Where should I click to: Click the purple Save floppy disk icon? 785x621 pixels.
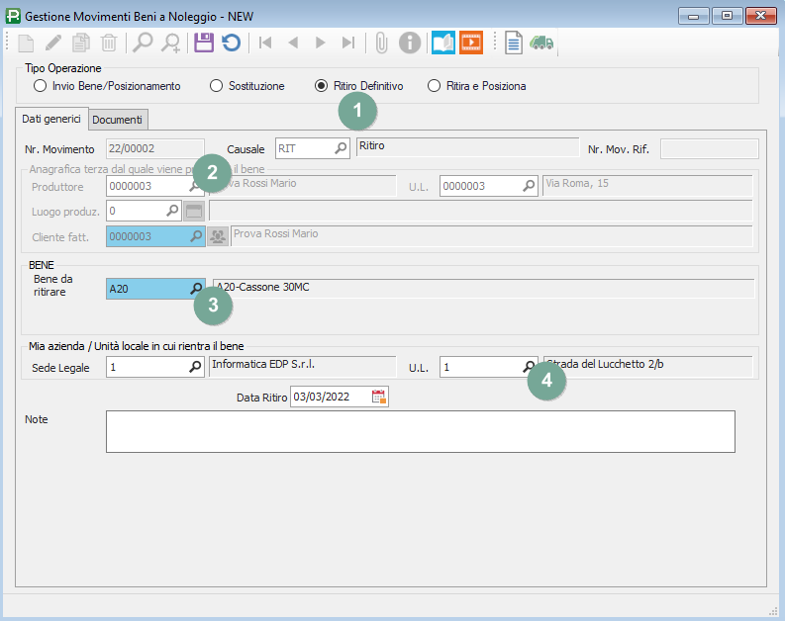(204, 43)
